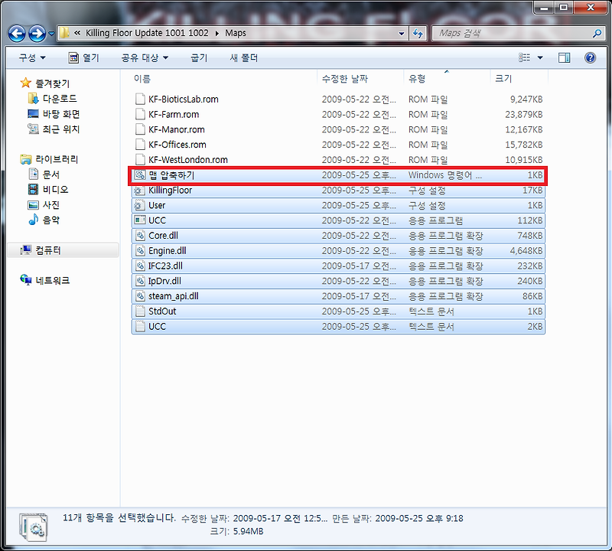Open the 구성 menu
The width and height of the screenshot is (612, 551).
32,58
